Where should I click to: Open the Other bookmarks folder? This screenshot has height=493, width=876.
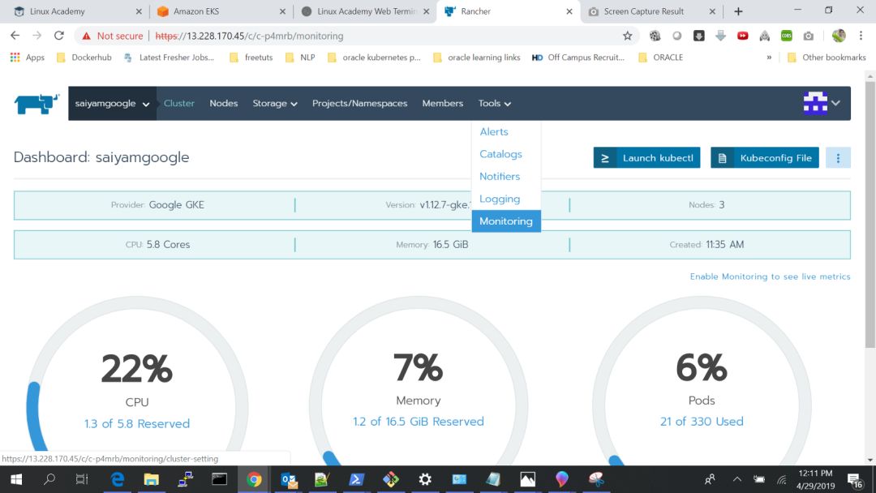click(x=827, y=57)
